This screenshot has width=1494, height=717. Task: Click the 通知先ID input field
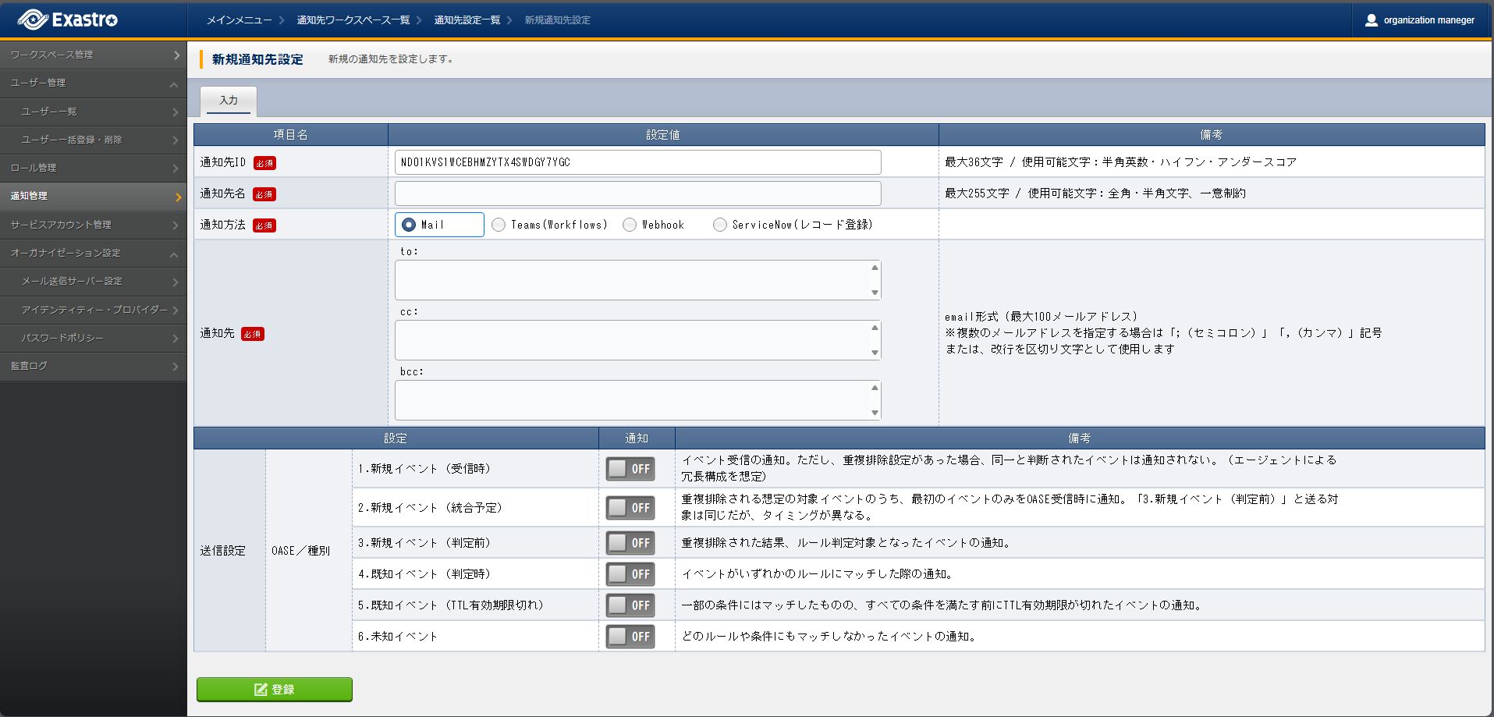638,162
